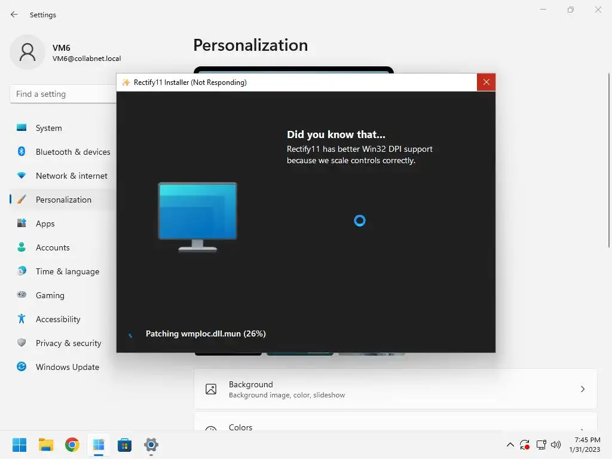612x459 pixels.
Task: Click the Rectify11 Installer title bar icon
Action: pyautogui.click(x=126, y=82)
